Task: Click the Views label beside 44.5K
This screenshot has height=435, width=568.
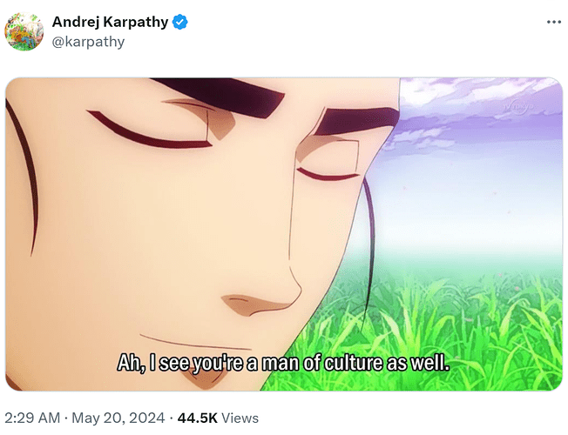Action: coord(240,418)
